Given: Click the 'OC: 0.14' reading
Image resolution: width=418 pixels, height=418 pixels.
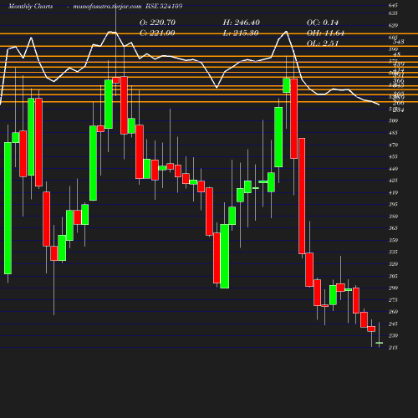Looking at the screenshot, I should coord(323,23).
